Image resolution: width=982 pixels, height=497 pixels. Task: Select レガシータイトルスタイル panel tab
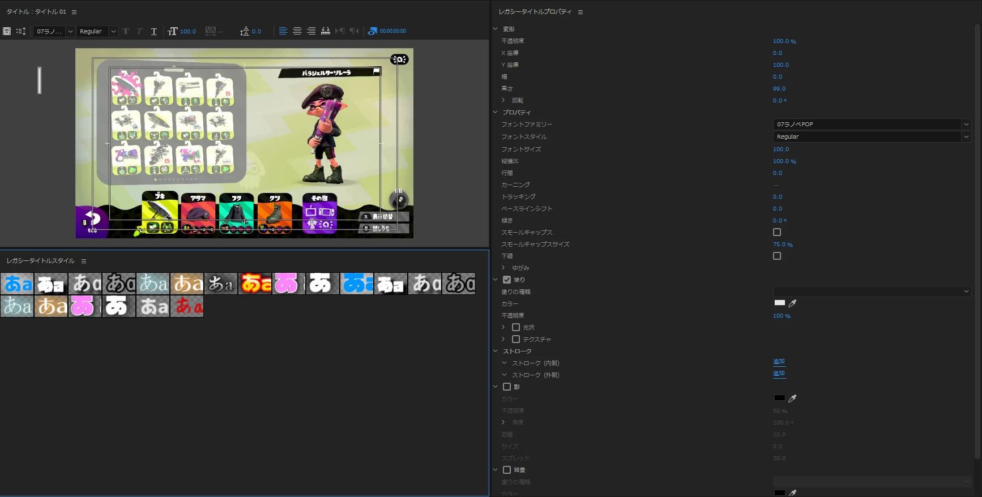point(41,261)
